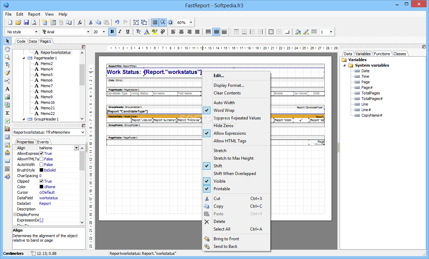Open the font size 20 dropdown
Screen dimensions: 429x259
(104, 32)
